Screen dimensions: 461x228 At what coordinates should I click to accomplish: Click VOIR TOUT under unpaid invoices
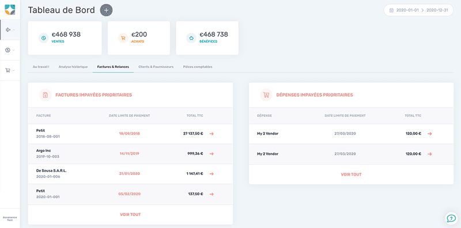[x=130, y=215]
